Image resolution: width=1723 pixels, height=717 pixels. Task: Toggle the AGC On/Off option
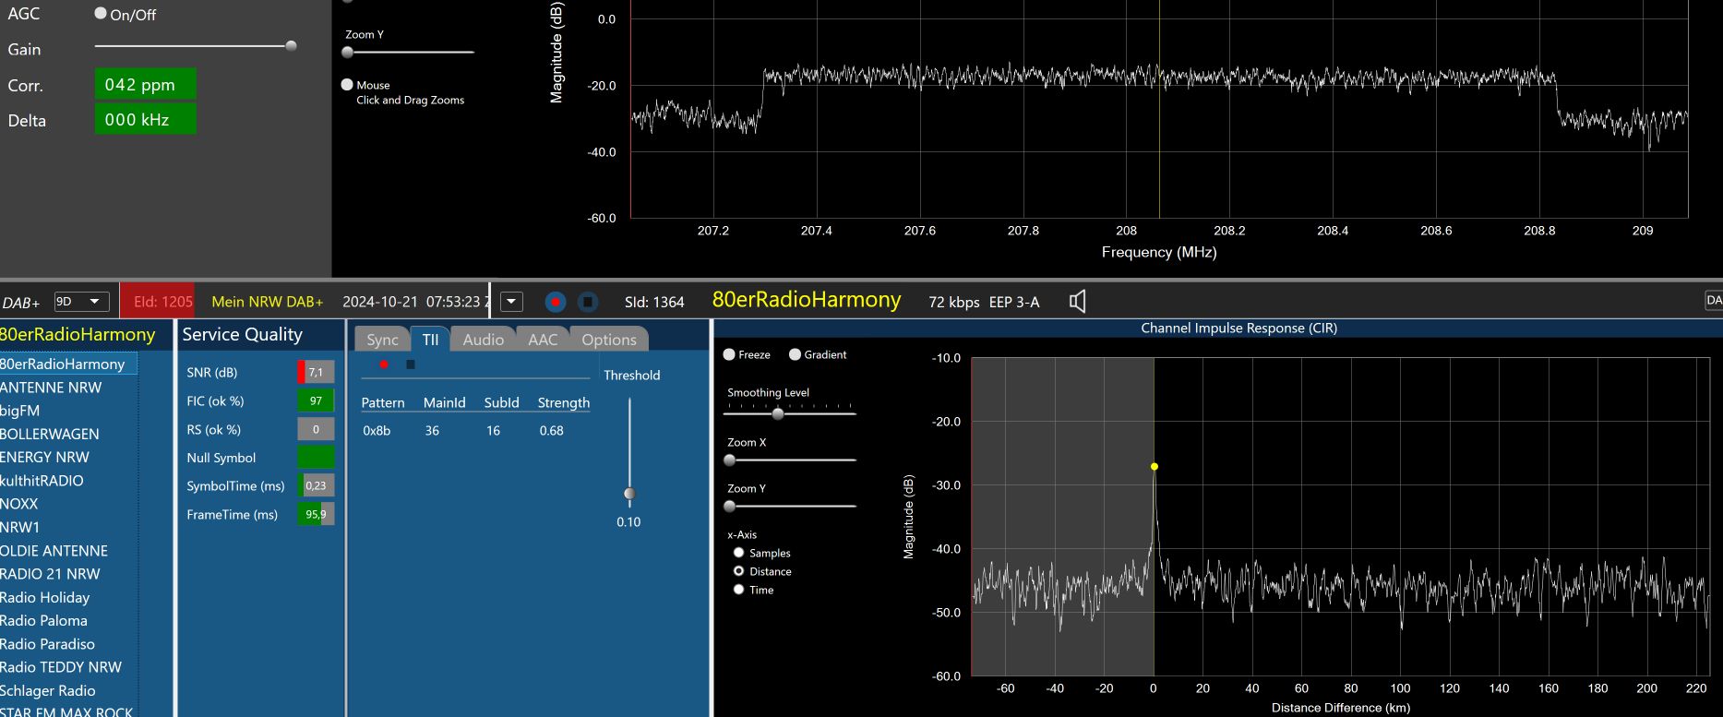click(x=102, y=14)
